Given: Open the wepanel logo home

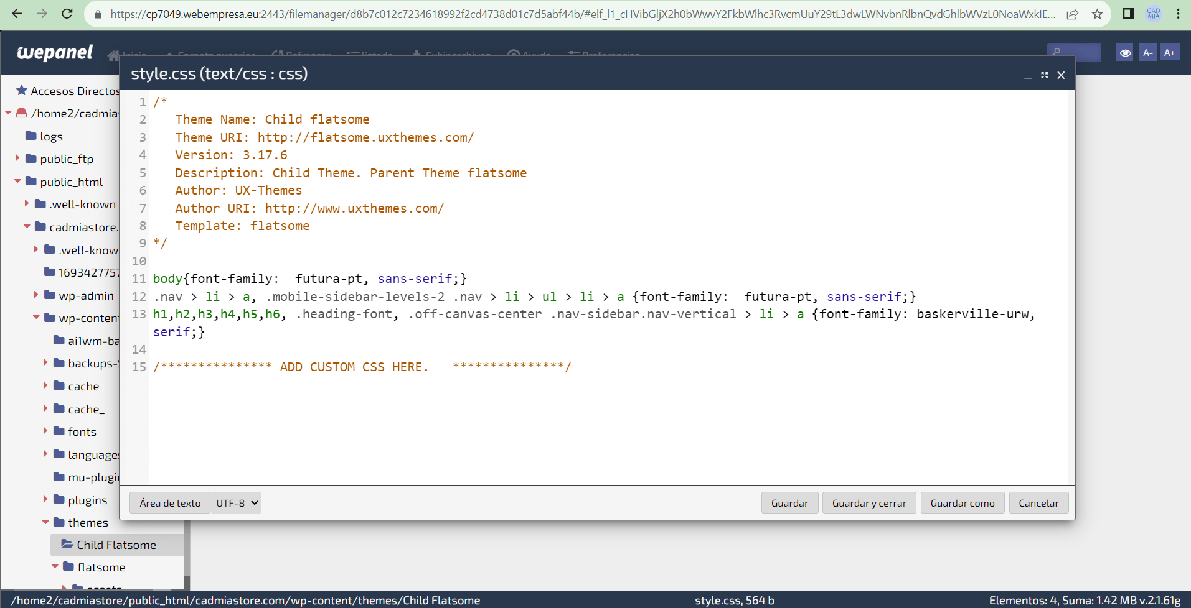Looking at the screenshot, I should 55,53.
